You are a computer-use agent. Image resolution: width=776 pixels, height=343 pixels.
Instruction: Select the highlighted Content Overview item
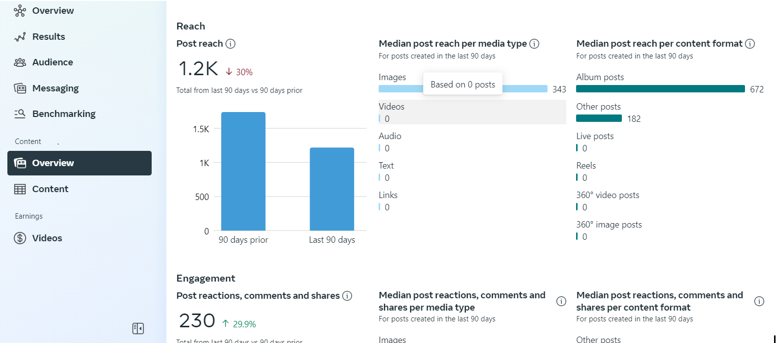click(x=79, y=163)
